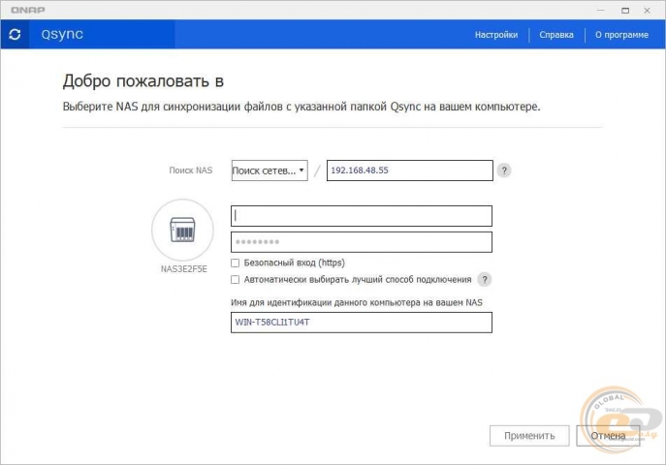
Task: Click the Имя для идентификации label text
Action: pos(357,302)
